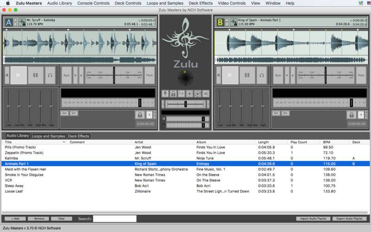
Task: Click the shuffle crossfade icon
Action: pyautogui.click(x=205, y=94)
